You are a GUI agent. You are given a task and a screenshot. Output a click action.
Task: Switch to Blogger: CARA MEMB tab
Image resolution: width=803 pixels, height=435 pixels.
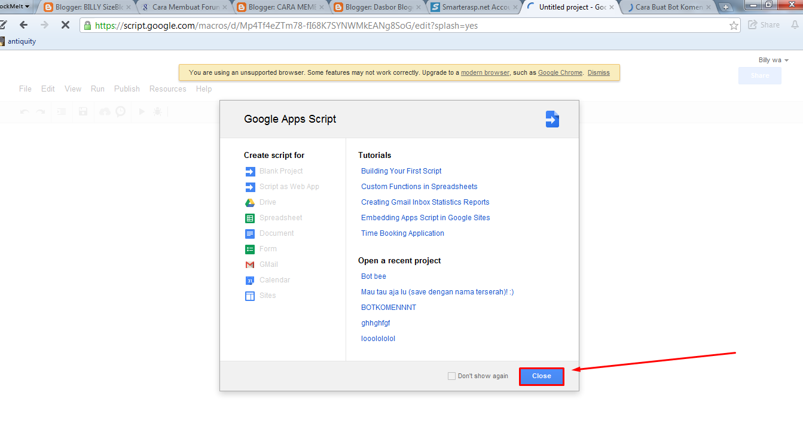pyautogui.click(x=282, y=7)
